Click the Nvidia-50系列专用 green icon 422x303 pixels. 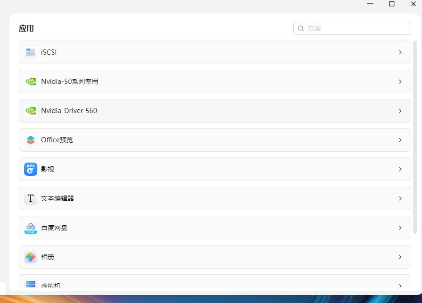pyautogui.click(x=31, y=82)
